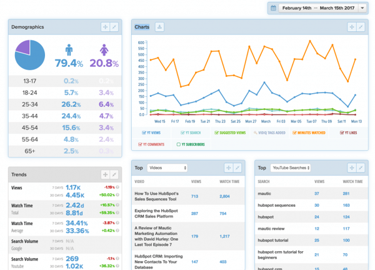Open video How To Use HubSpot's Sales Sequences Tool
This screenshot has width=375, height=270.
click(157, 196)
